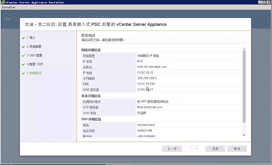Minimize the installer window
272x165 pixels.
pos(260,2)
